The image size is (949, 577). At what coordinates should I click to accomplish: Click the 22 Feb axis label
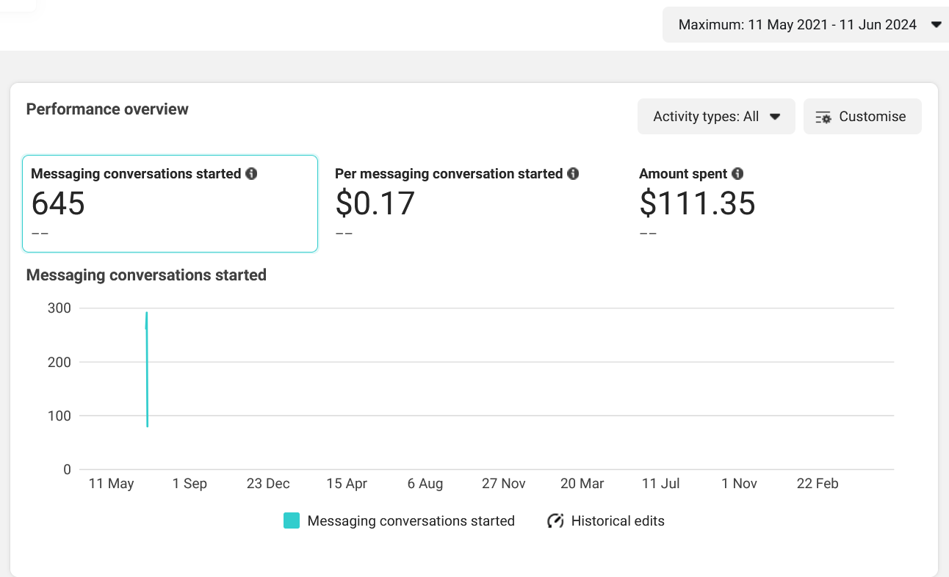click(x=818, y=484)
